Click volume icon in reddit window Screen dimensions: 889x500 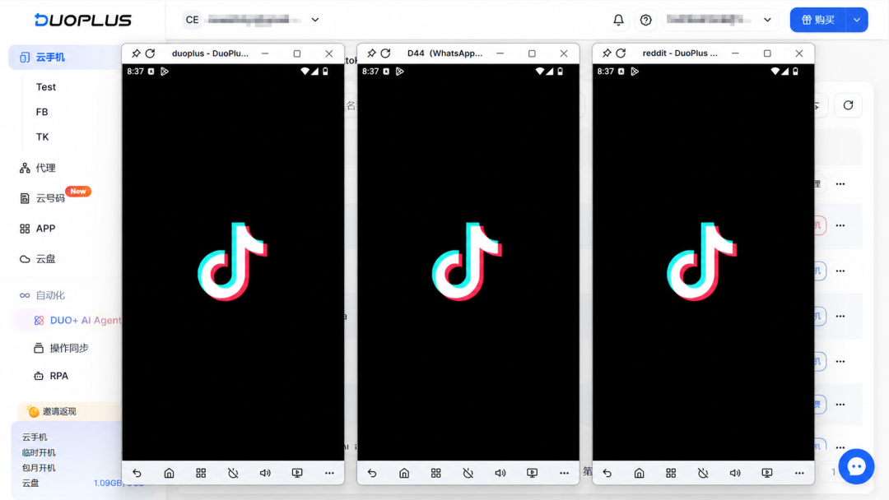point(735,473)
